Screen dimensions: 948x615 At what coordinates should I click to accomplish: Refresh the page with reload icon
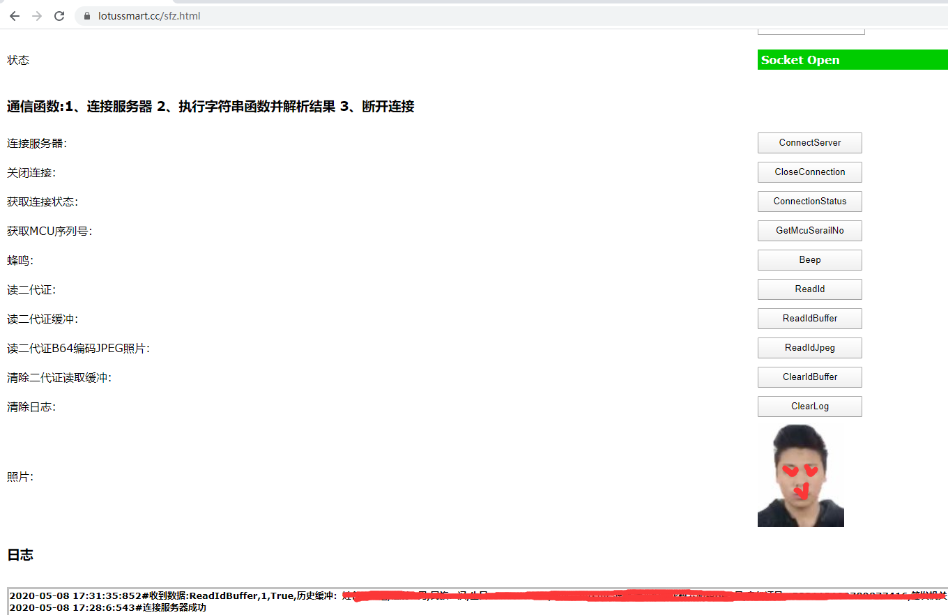(59, 15)
